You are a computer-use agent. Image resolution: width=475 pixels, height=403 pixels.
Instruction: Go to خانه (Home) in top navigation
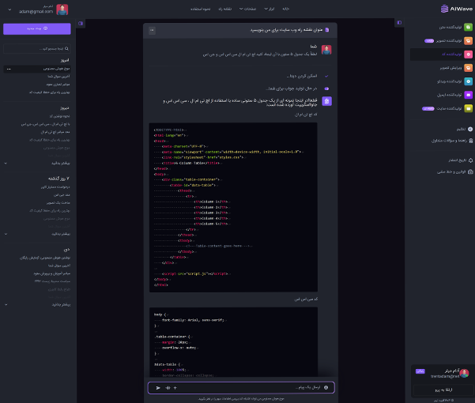tap(285, 9)
